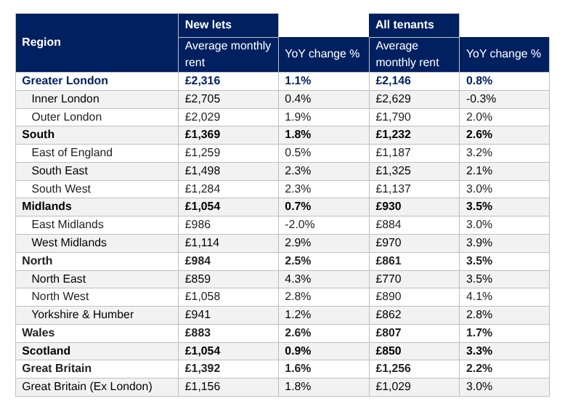Screen dimensions: 565x409
Task: Select Great Britain all-tenants rent £1,256
Action: click(393, 368)
